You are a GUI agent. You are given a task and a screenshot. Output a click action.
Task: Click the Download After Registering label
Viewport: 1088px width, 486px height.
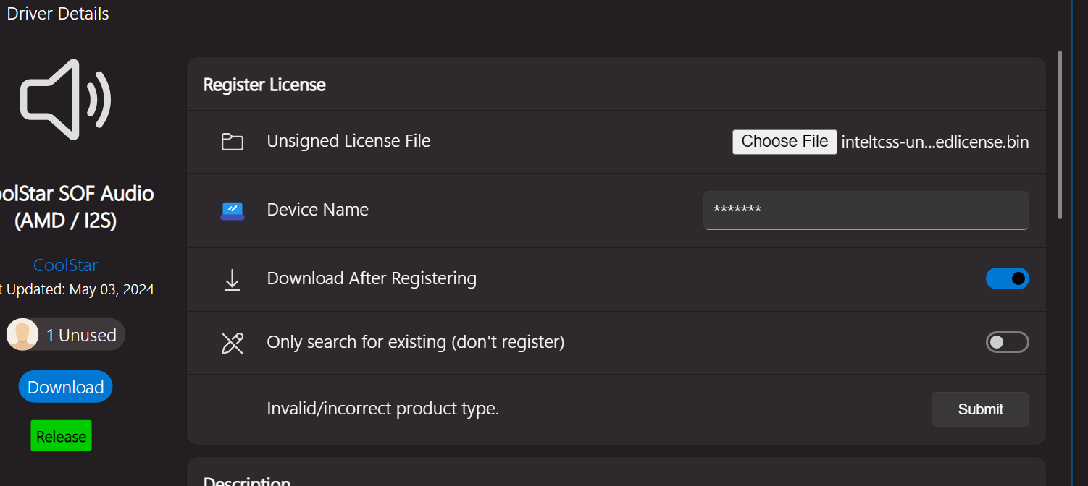[x=372, y=278]
